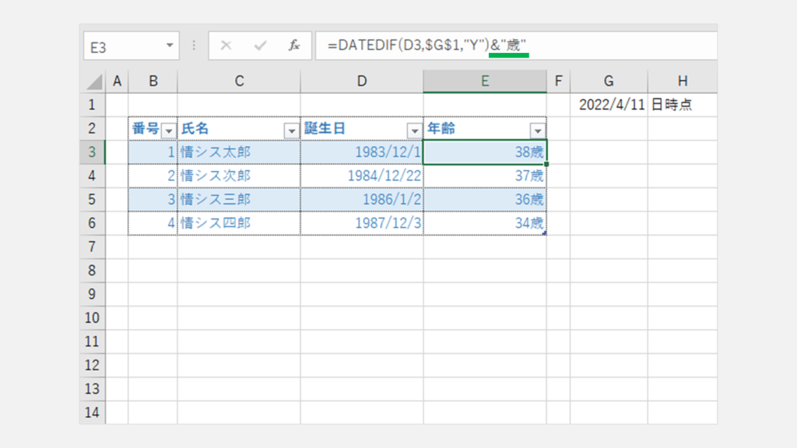797x448 pixels.
Task: Click the Insert Function fx icon
Action: (294, 46)
